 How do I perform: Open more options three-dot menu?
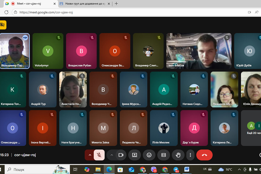click(190, 155)
